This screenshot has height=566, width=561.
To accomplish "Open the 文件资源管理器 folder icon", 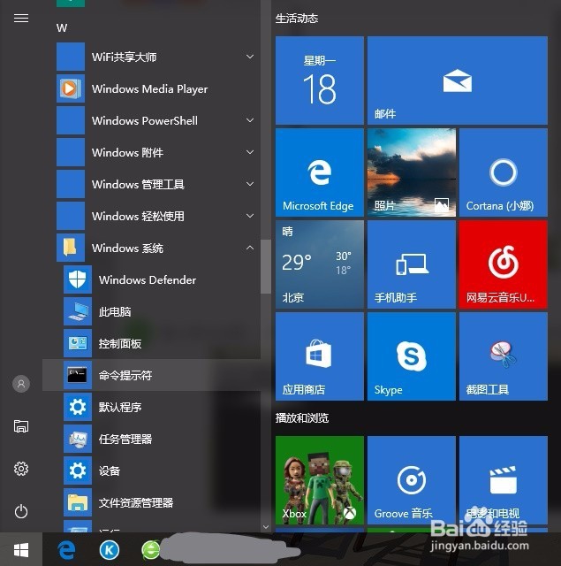I will (78, 502).
